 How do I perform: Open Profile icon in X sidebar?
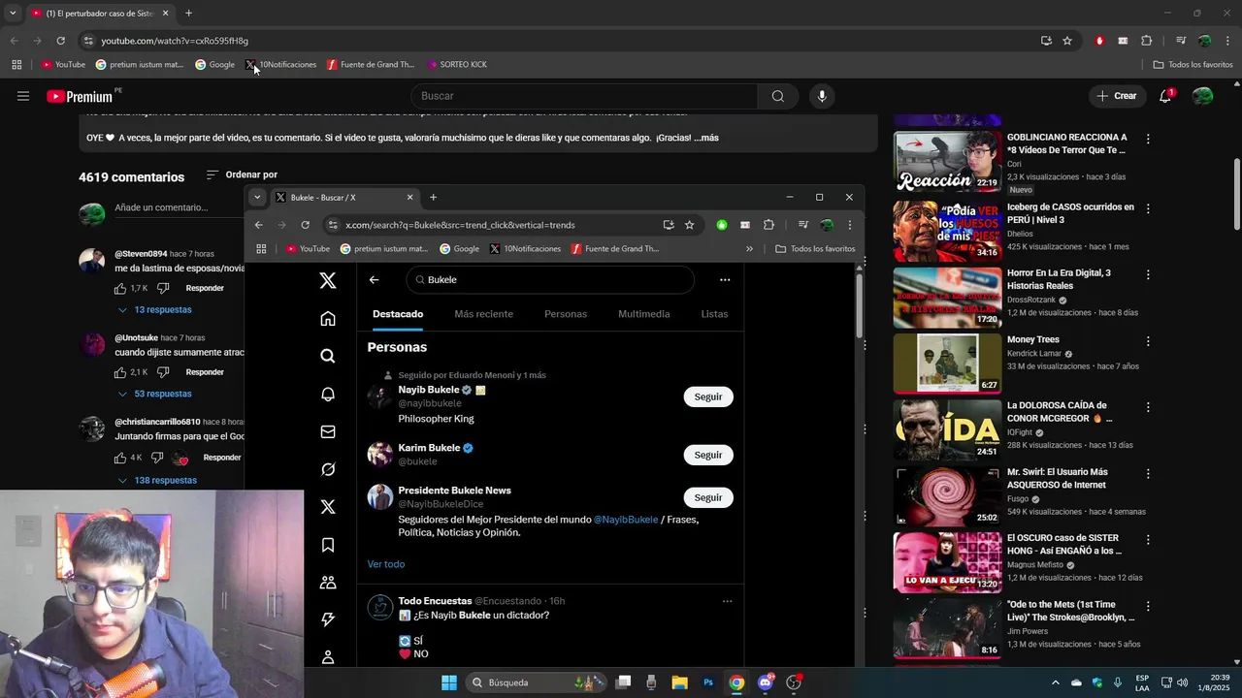pos(328,656)
